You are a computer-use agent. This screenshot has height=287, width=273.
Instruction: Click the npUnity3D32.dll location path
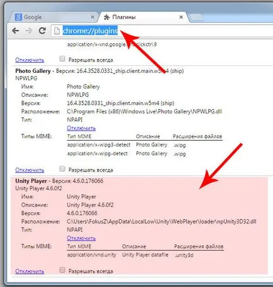click(x=162, y=222)
